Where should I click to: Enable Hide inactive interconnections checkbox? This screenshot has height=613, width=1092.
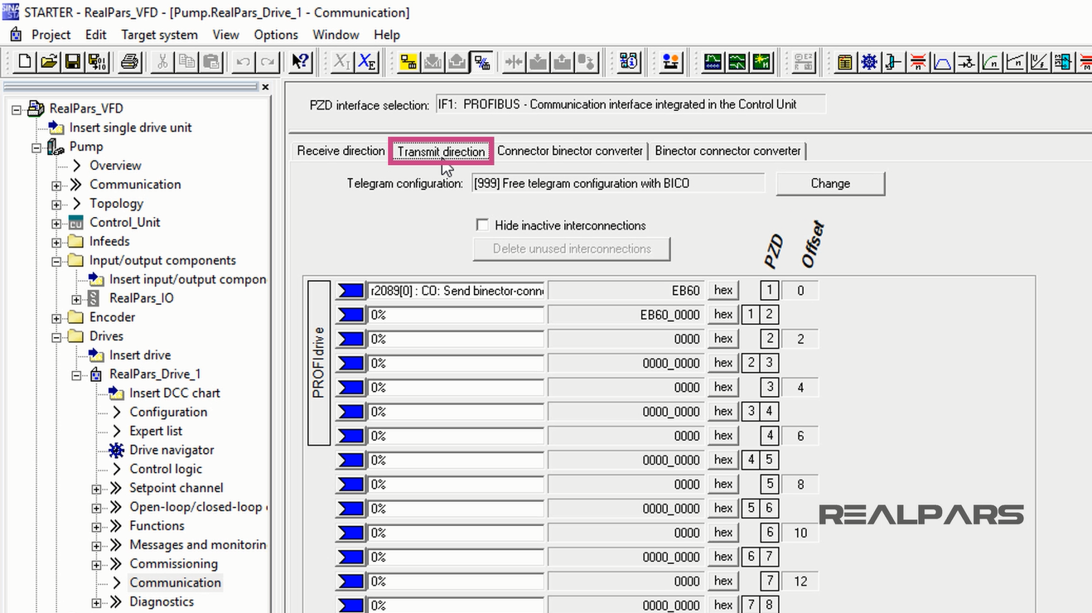(482, 224)
